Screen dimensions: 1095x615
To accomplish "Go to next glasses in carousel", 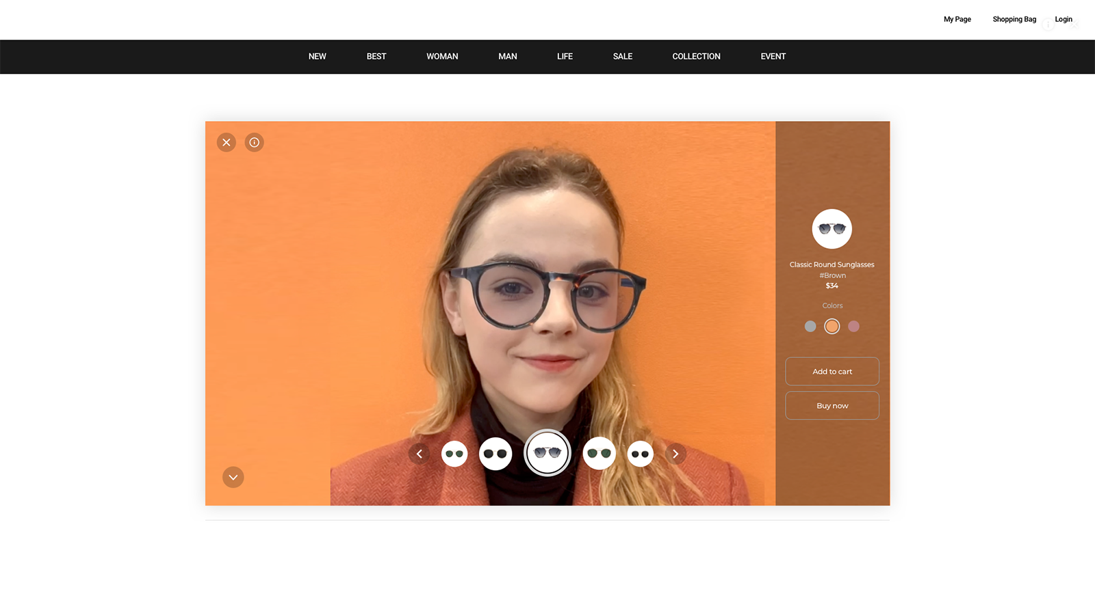I will click(675, 454).
